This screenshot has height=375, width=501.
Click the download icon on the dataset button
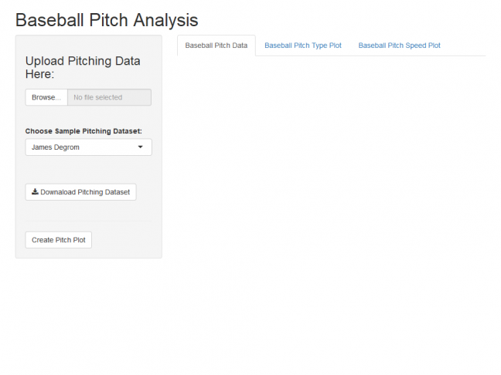35,191
